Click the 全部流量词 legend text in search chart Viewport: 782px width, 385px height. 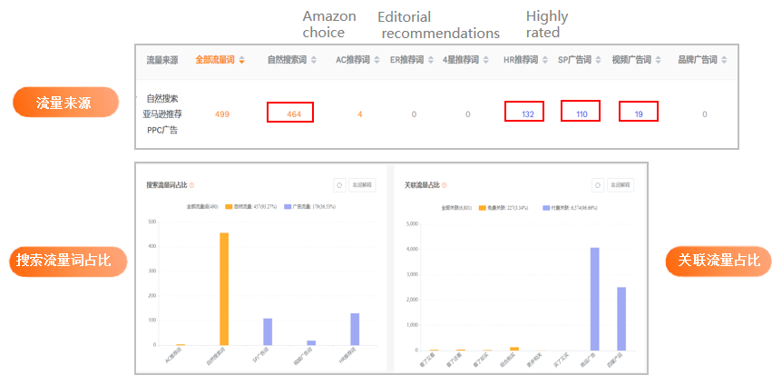tap(202, 207)
